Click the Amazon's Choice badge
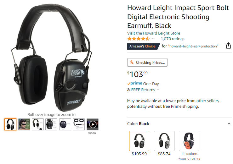Screen dimensions: 233x164 143,46
